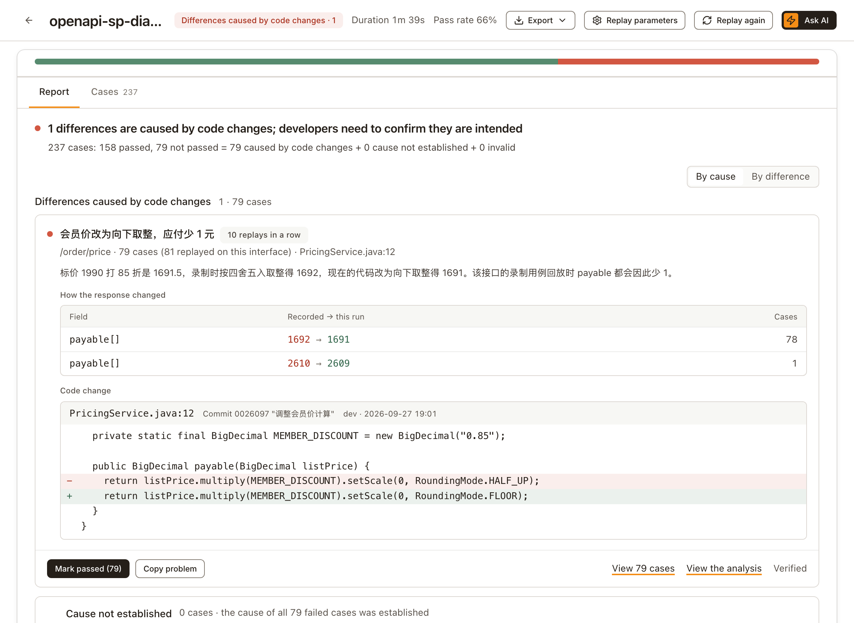Click the Copy problem button

(x=170, y=569)
